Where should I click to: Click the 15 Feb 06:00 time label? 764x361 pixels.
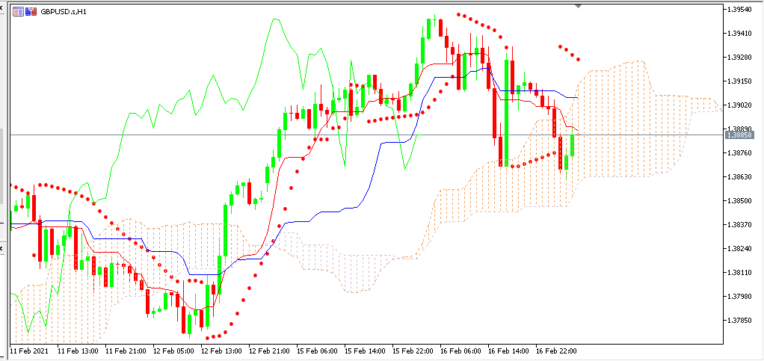tap(317, 351)
